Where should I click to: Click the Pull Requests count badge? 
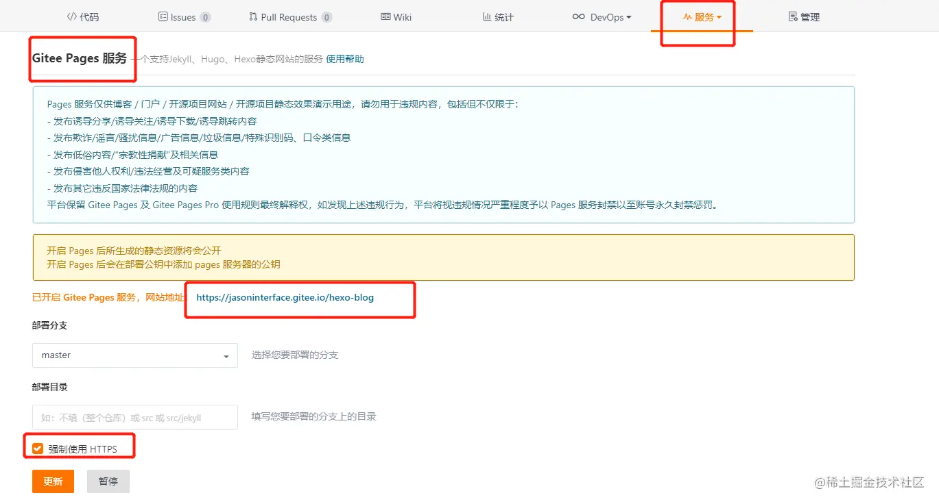point(326,17)
